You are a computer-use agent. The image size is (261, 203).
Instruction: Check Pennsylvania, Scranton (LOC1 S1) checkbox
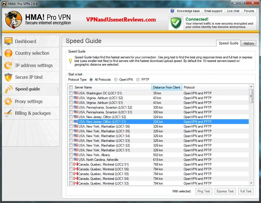71,112
